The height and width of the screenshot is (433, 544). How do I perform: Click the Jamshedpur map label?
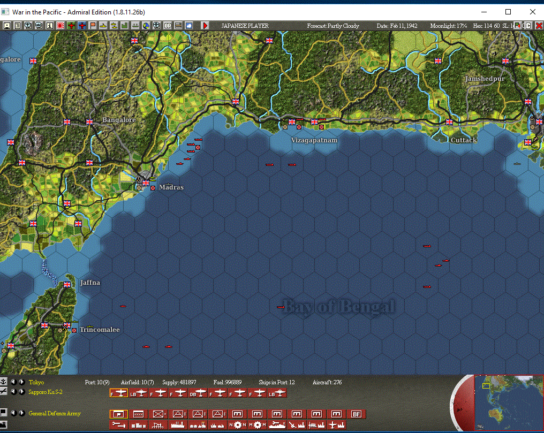(x=485, y=79)
